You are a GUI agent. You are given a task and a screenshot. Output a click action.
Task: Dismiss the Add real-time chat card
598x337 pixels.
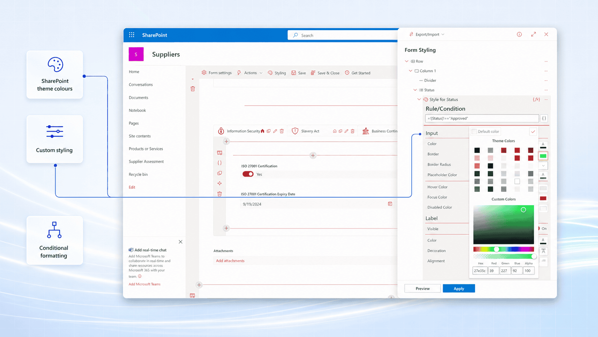coord(181,242)
